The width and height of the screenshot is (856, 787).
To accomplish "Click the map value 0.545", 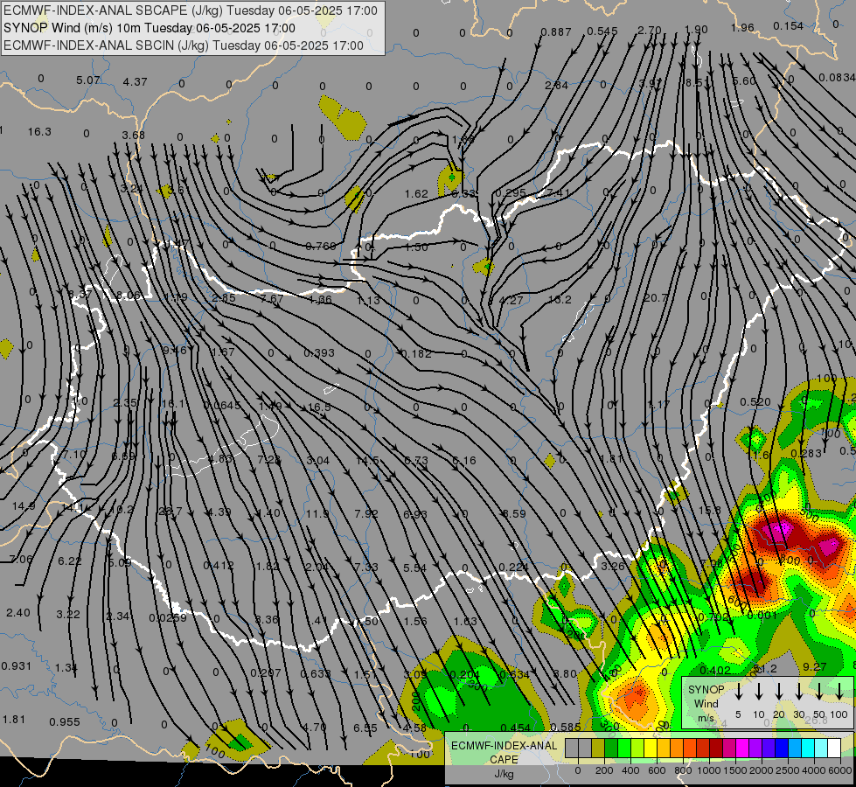I will (x=602, y=31).
